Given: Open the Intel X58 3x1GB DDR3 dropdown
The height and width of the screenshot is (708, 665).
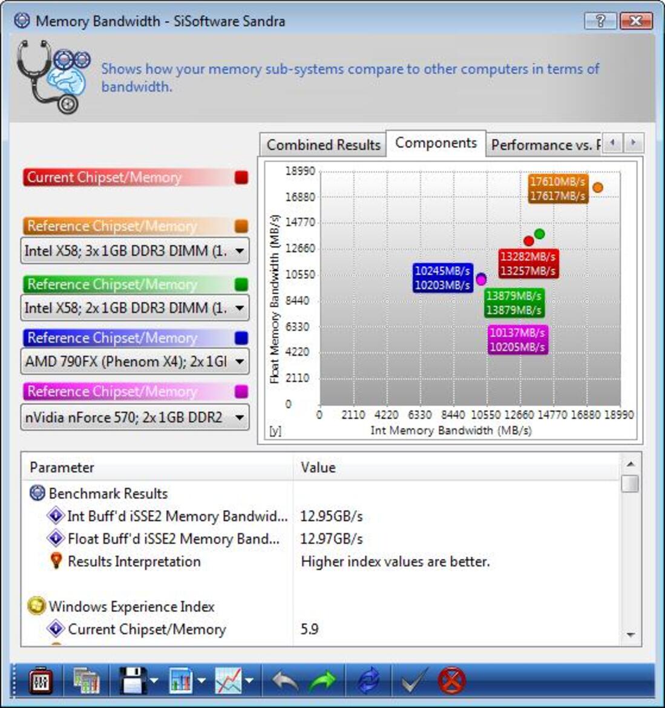Looking at the screenshot, I should (134, 251).
